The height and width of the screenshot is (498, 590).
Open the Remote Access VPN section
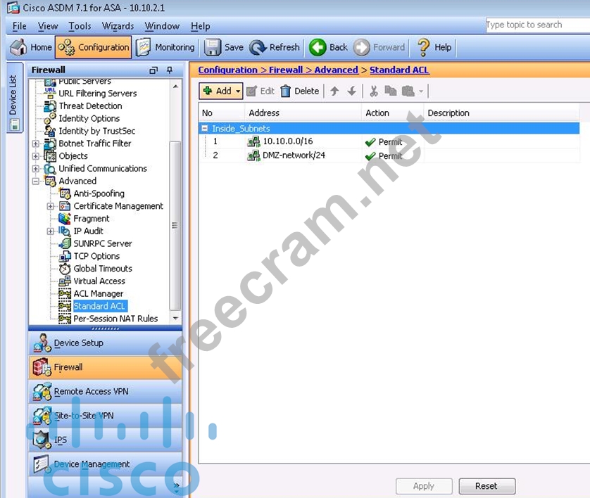click(91, 391)
